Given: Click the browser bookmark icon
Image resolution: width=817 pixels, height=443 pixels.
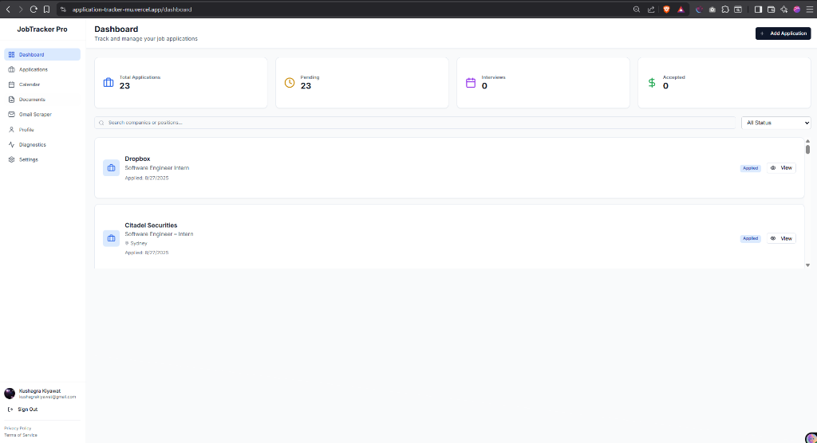Looking at the screenshot, I should (x=46, y=10).
